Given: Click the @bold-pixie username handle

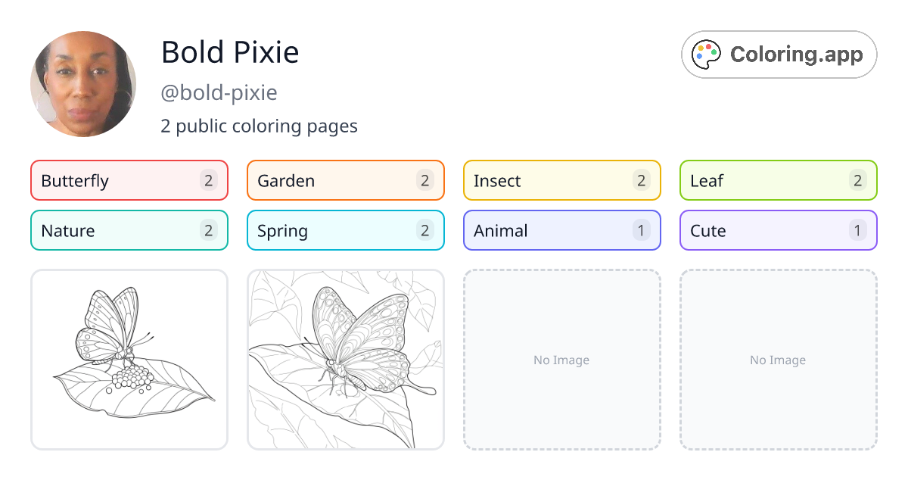Looking at the screenshot, I should tap(219, 92).
